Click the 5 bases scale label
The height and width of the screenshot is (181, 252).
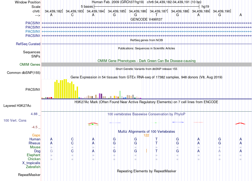(x=87, y=7)
